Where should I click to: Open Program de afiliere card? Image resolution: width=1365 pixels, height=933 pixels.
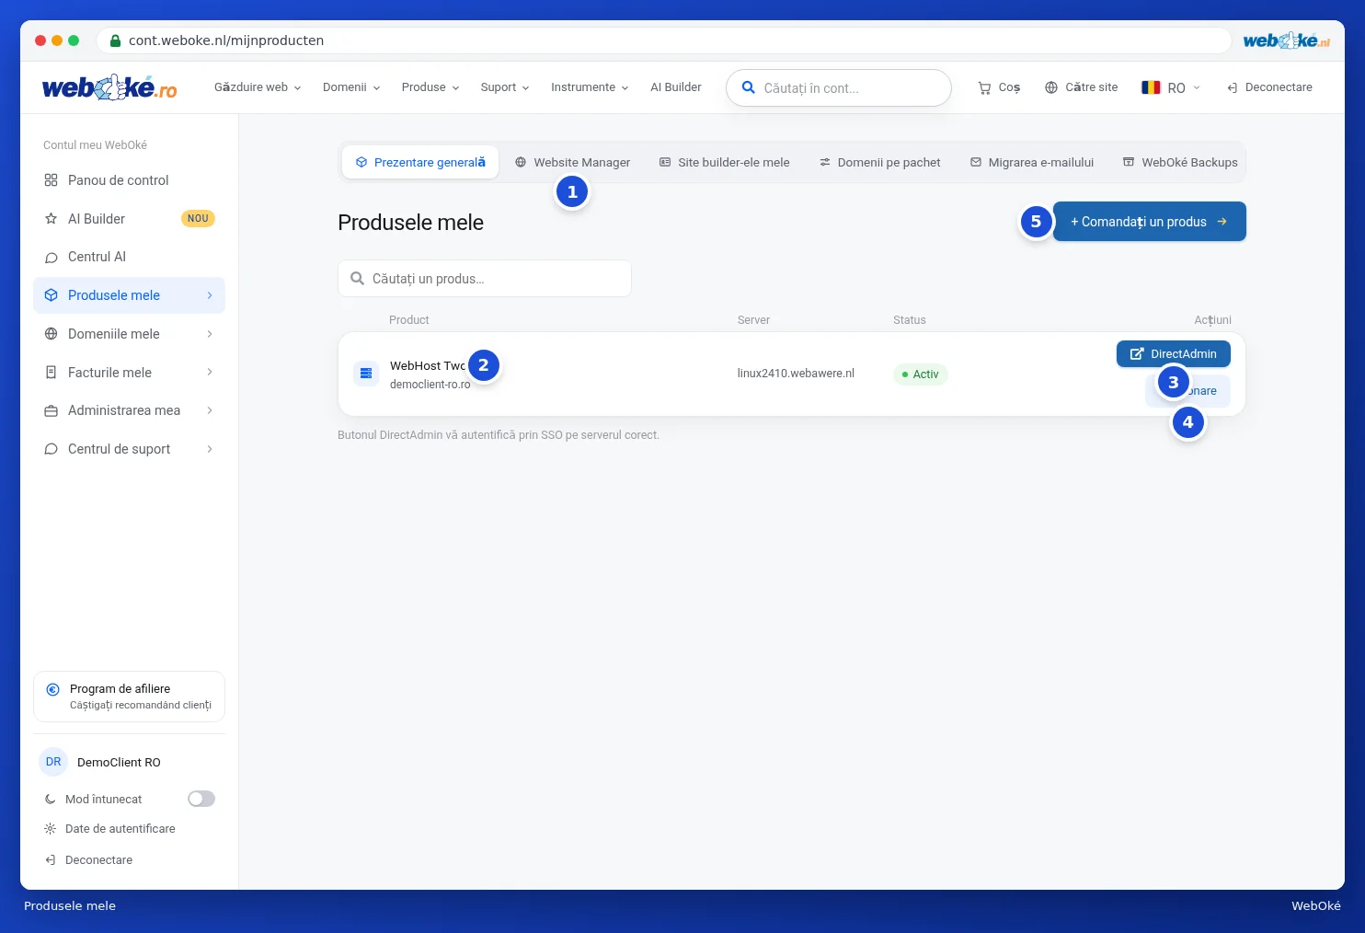point(130,697)
